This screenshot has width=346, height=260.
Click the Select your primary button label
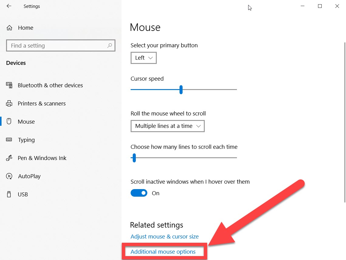[x=164, y=45]
